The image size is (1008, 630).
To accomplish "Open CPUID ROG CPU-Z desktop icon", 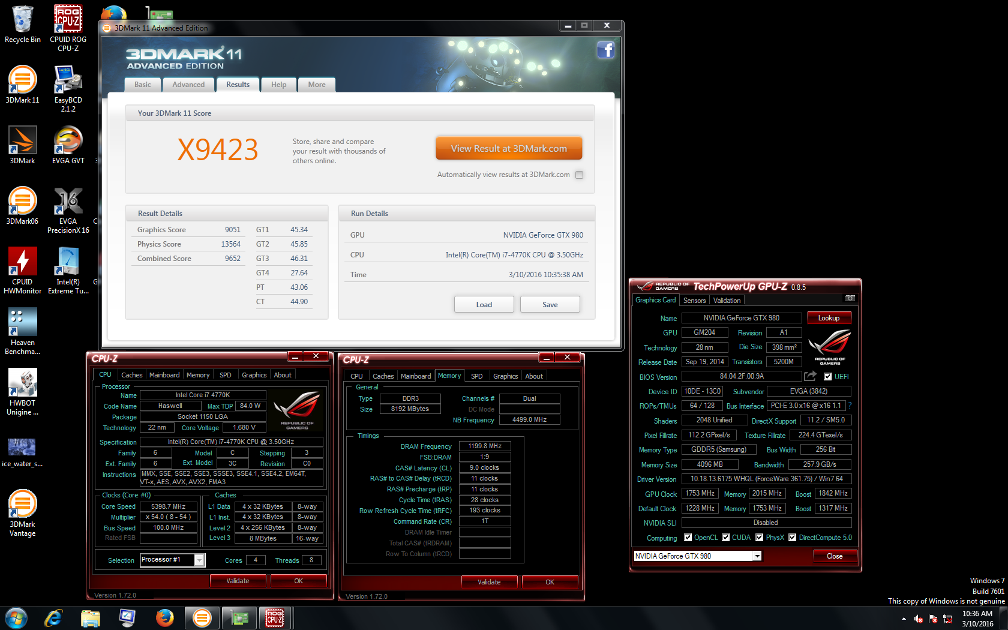I will point(68,28).
